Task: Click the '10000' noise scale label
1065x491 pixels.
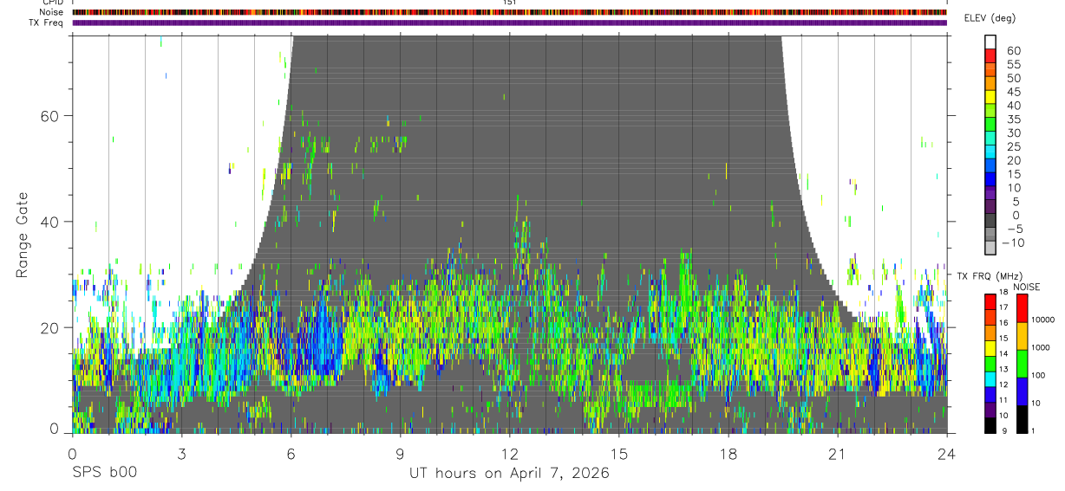Action: pyautogui.click(x=1044, y=320)
